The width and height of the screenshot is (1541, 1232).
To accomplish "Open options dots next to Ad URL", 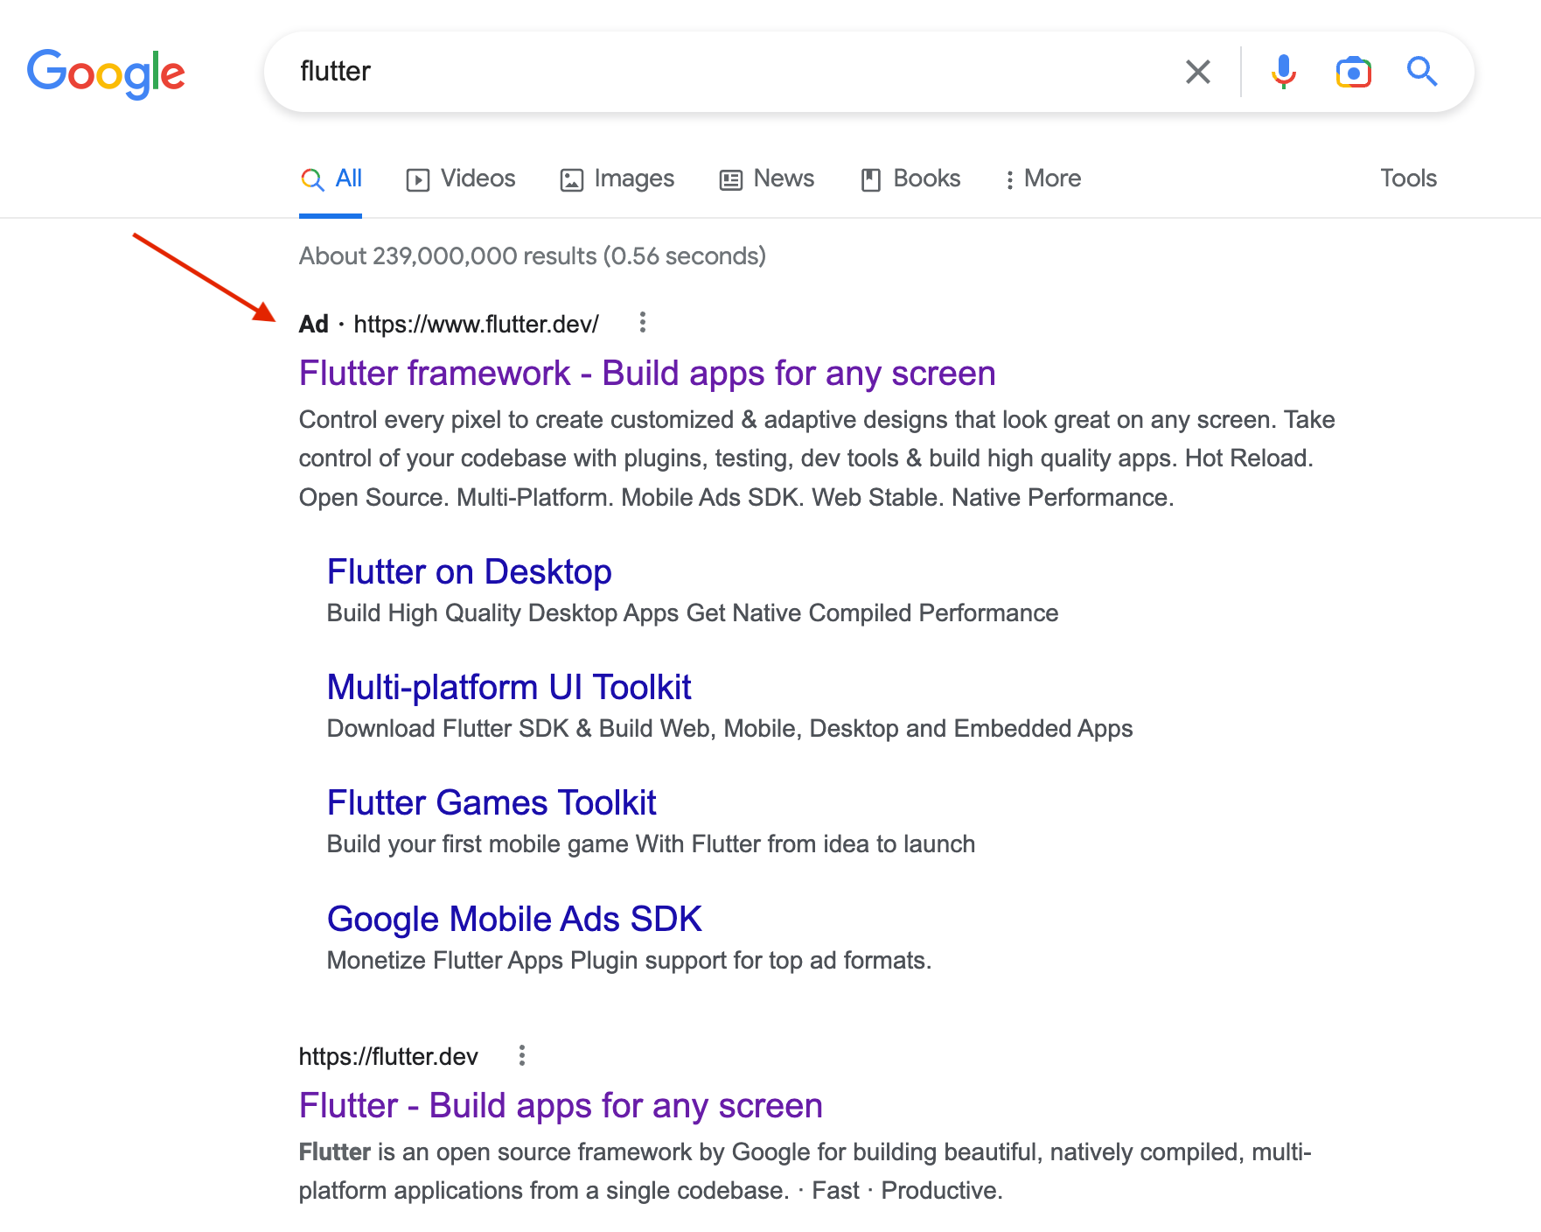I will 642,323.
